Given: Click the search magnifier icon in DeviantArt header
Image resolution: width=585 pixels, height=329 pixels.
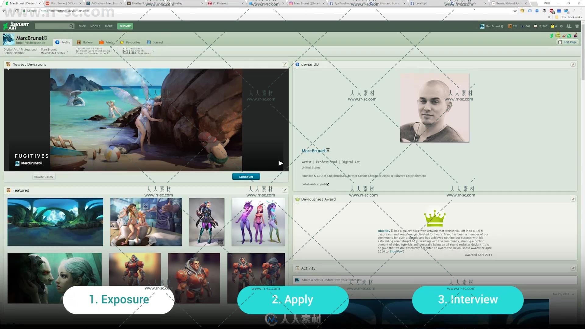Looking at the screenshot, I should pos(71,26).
